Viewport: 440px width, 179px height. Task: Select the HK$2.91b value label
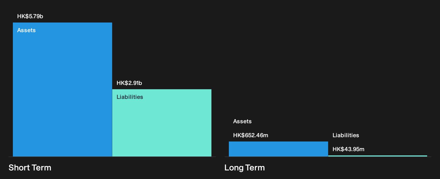129,83
